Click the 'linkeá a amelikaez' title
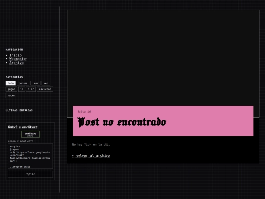The height and width of the screenshot is (199, 265). click(x=23, y=127)
